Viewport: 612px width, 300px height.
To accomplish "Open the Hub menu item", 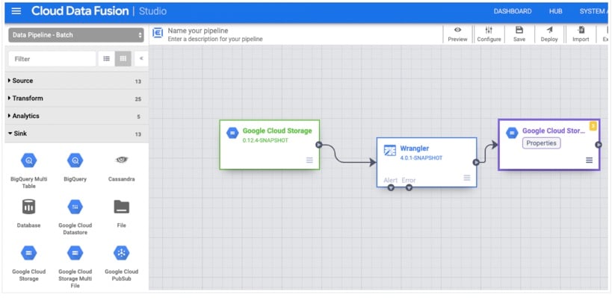I will [555, 11].
